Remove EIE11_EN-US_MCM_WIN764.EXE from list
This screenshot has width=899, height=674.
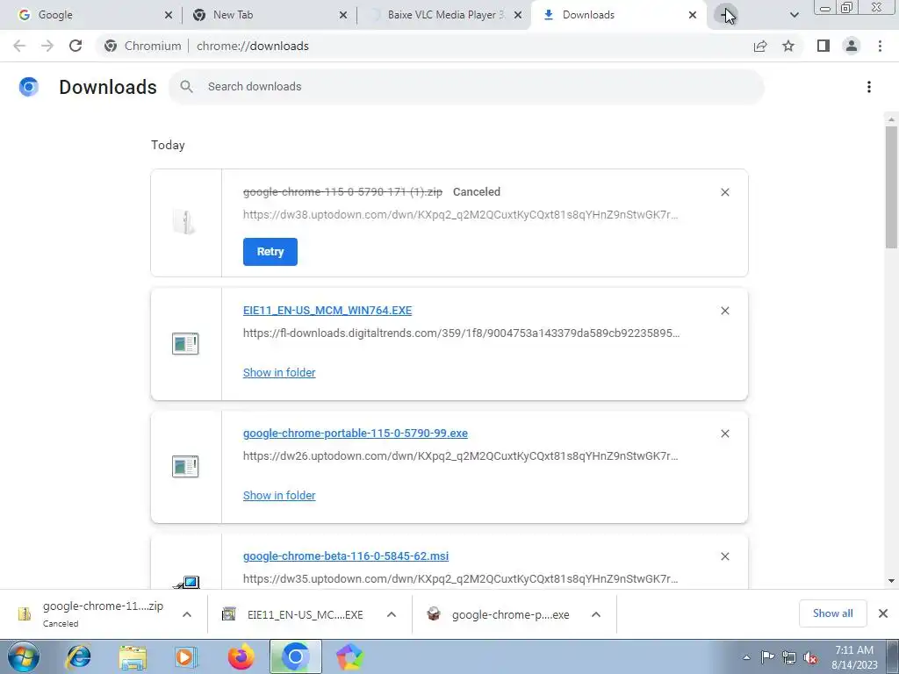pyautogui.click(x=725, y=311)
